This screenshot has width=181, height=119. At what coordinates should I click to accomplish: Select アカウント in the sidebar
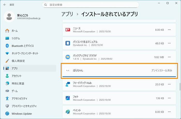[x=30, y=76]
